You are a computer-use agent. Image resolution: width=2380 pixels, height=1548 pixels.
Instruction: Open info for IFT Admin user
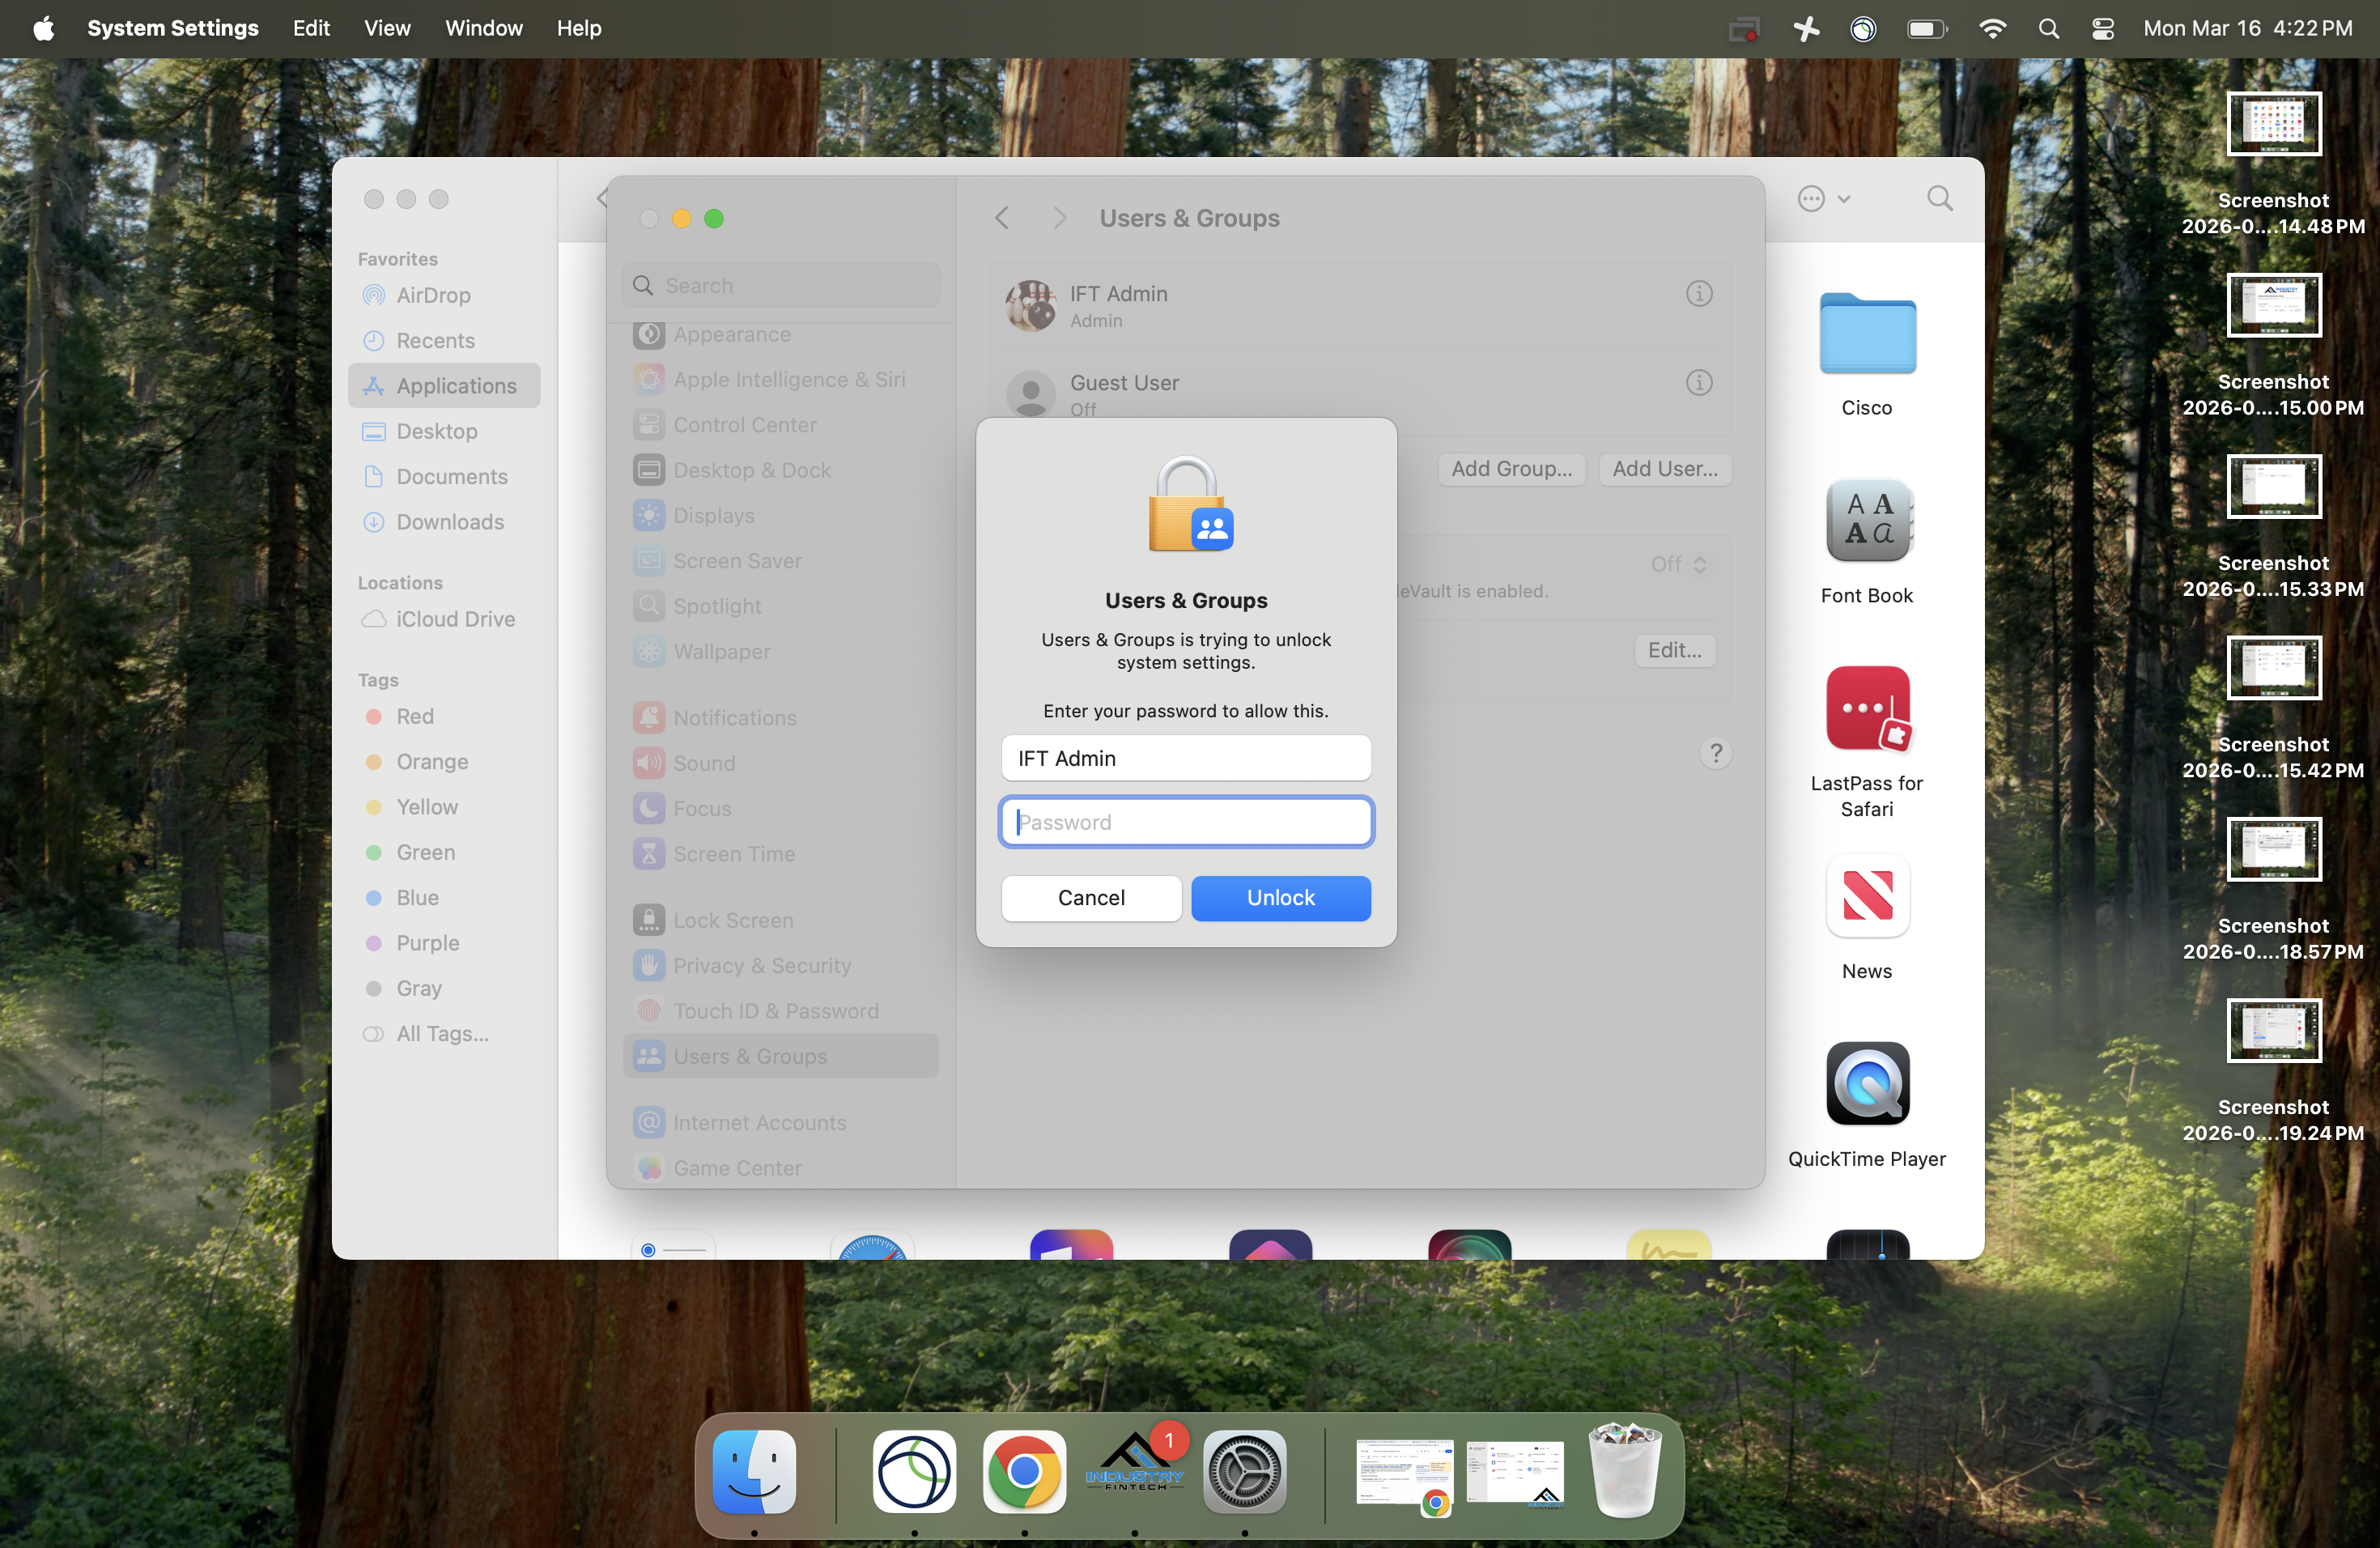(1699, 294)
